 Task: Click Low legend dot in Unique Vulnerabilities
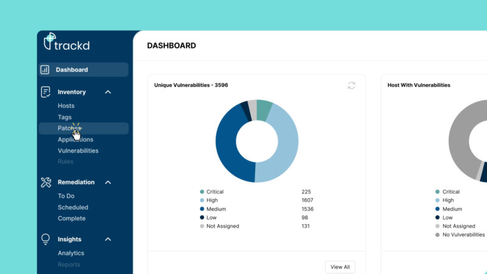202,217
